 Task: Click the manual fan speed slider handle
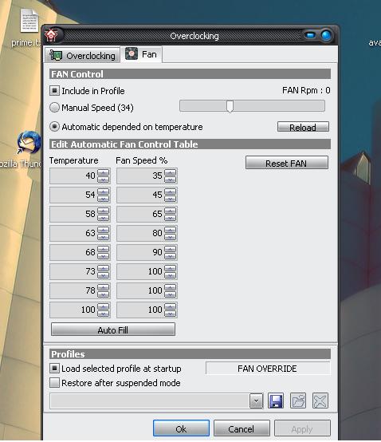point(230,106)
